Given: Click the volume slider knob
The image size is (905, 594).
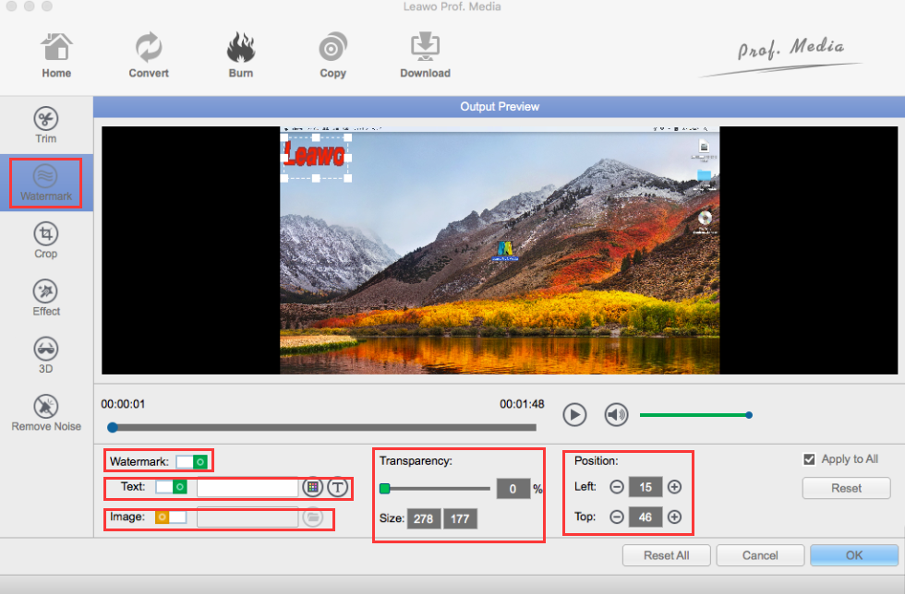Looking at the screenshot, I should 749,415.
